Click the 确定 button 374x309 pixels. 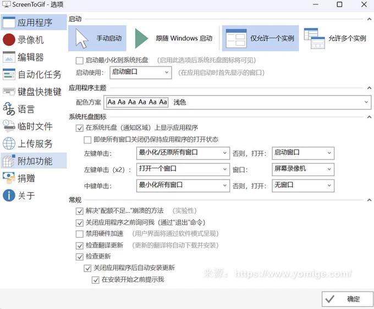[x=346, y=299]
